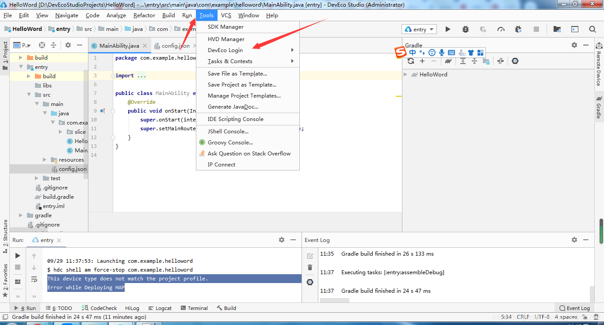Open Gradle panel gear options

point(574,45)
